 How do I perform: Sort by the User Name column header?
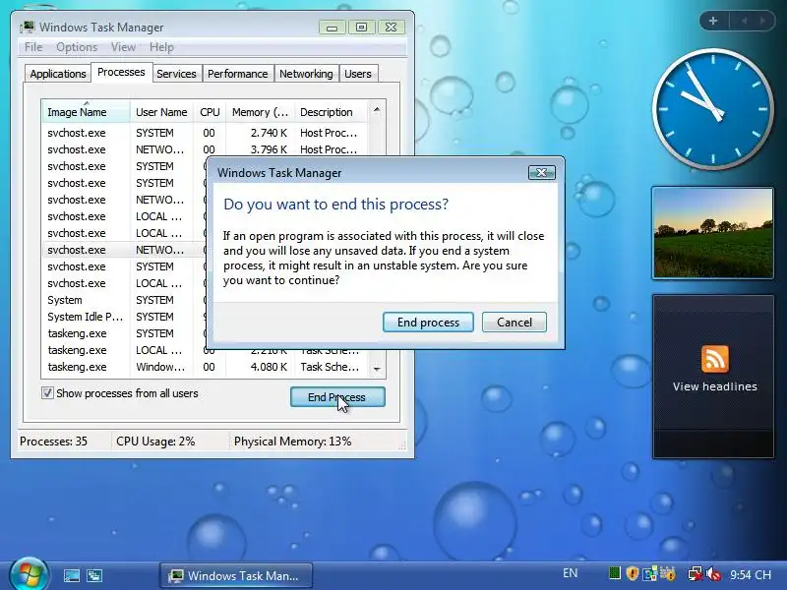161,112
